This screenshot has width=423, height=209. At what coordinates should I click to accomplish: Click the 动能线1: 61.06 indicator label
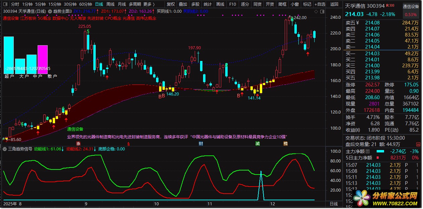point(47,149)
